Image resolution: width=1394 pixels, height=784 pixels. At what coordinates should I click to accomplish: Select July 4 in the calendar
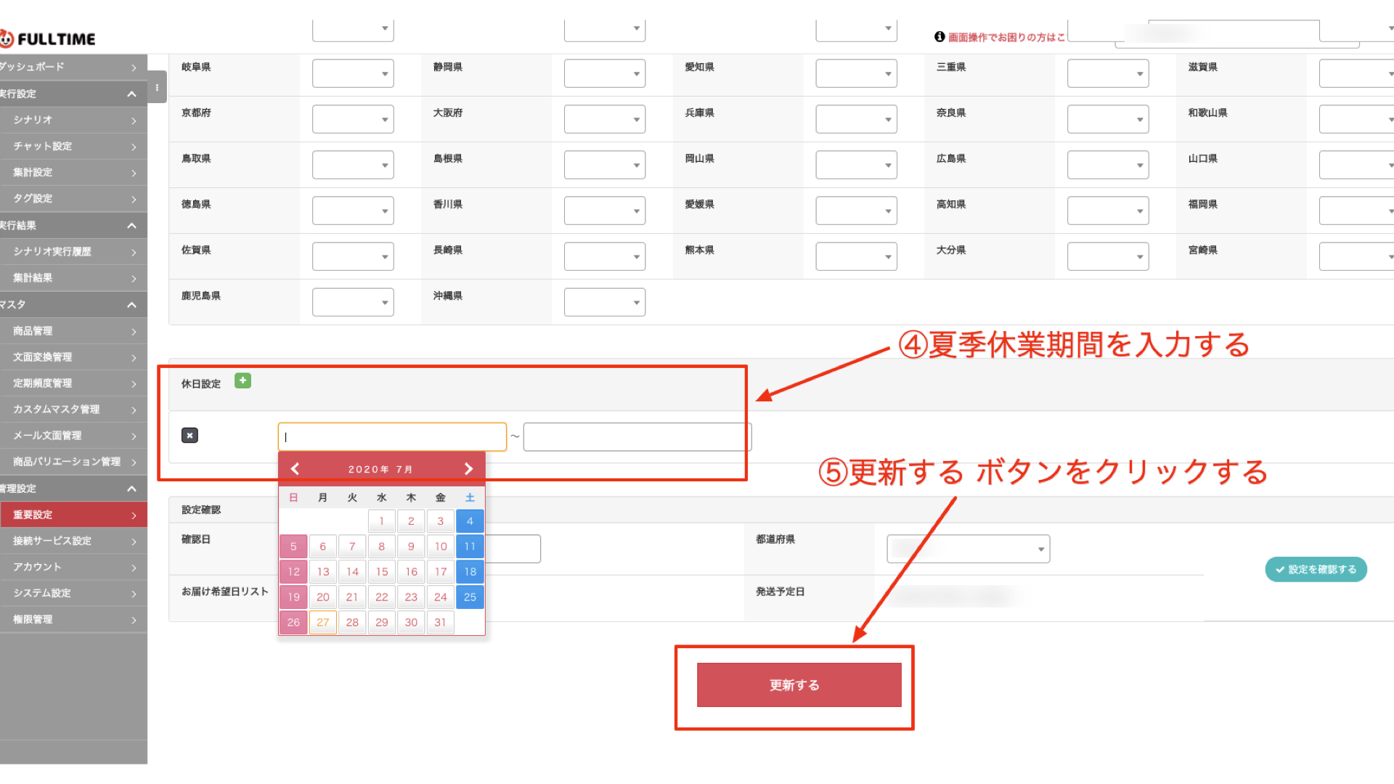[x=470, y=521]
